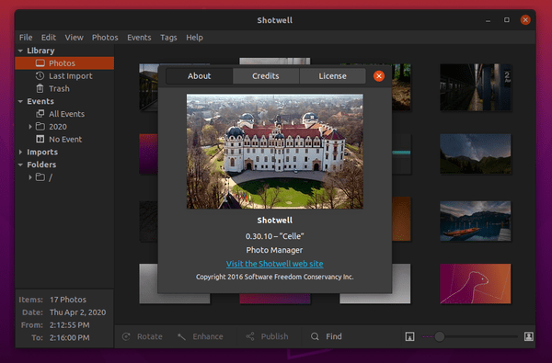The height and width of the screenshot is (363, 552).
Task: Select the subway station photo thumbnail
Action: (x=476, y=87)
